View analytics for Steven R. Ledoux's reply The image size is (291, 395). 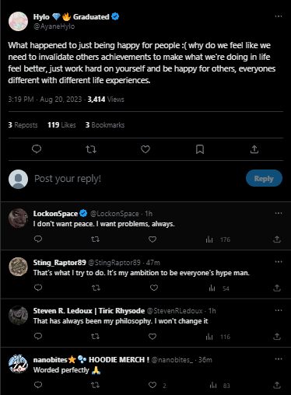[x=218, y=337]
